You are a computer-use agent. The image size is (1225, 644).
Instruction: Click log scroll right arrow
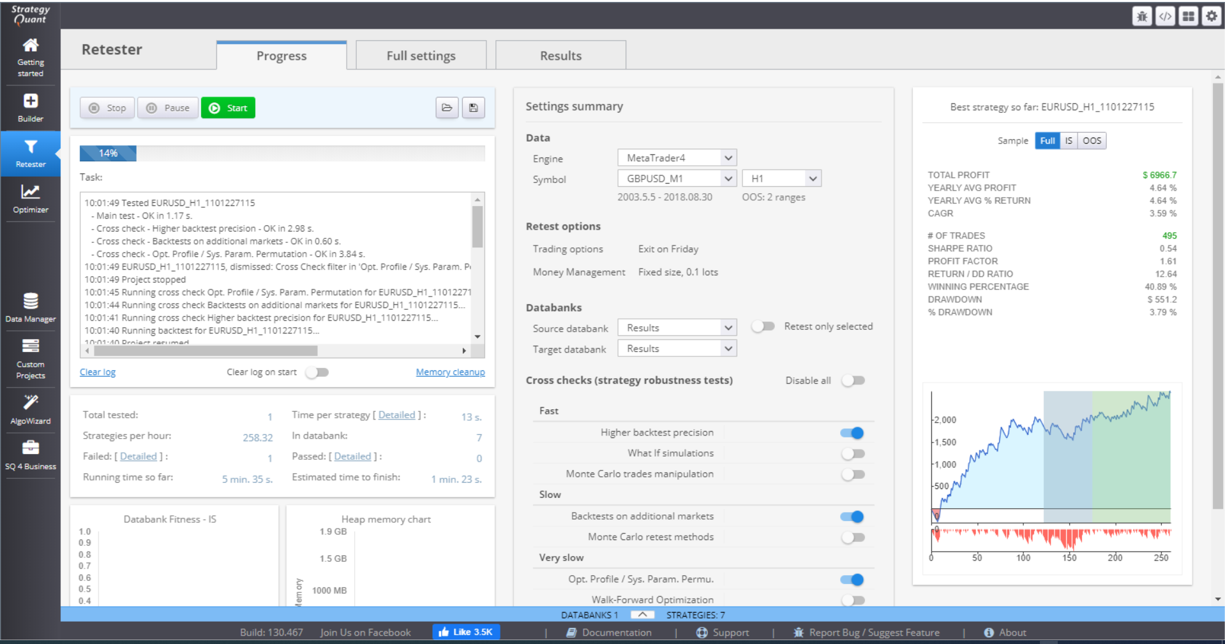click(x=464, y=351)
